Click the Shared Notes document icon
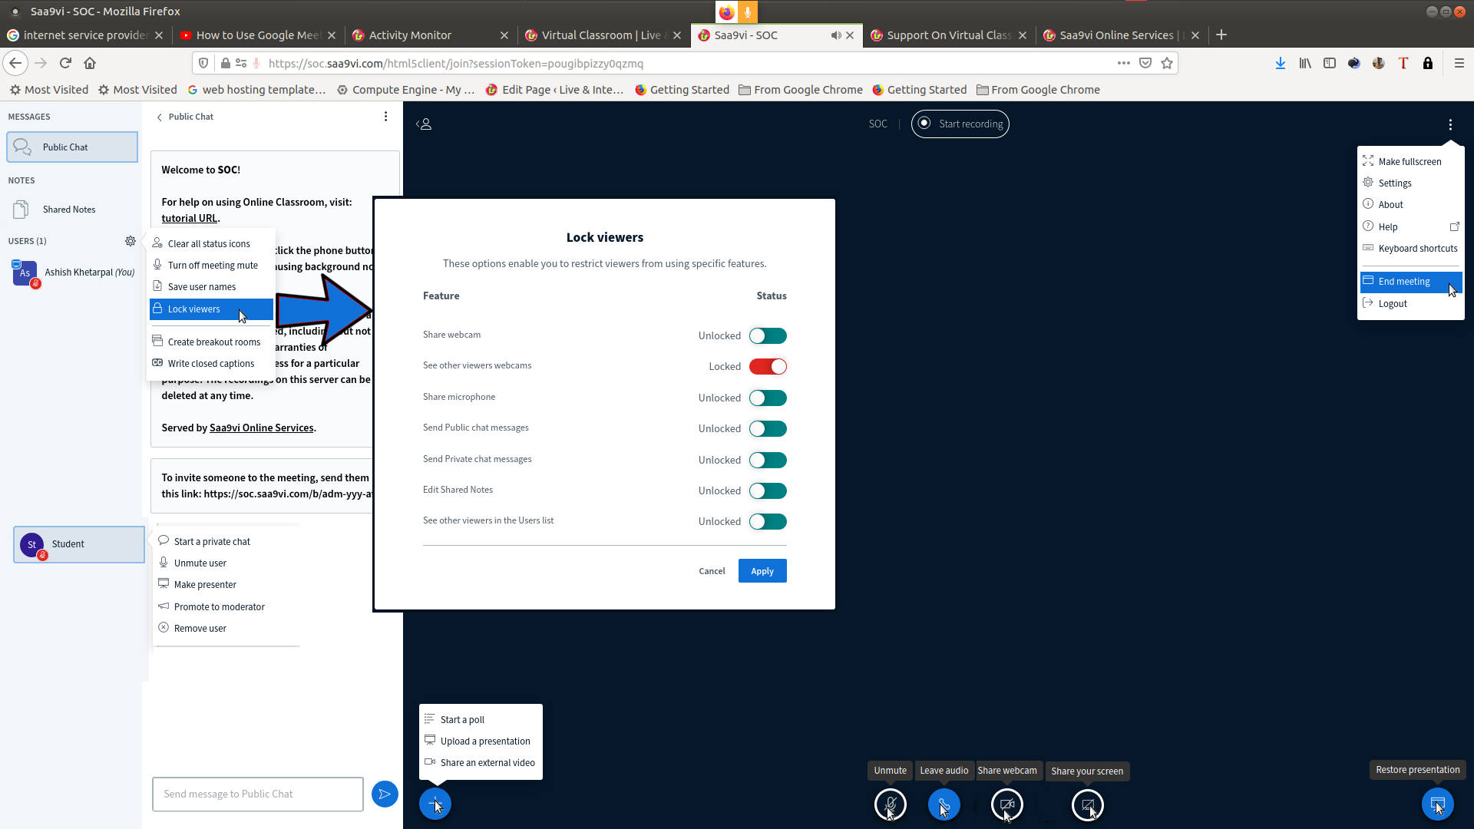 (21, 209)
